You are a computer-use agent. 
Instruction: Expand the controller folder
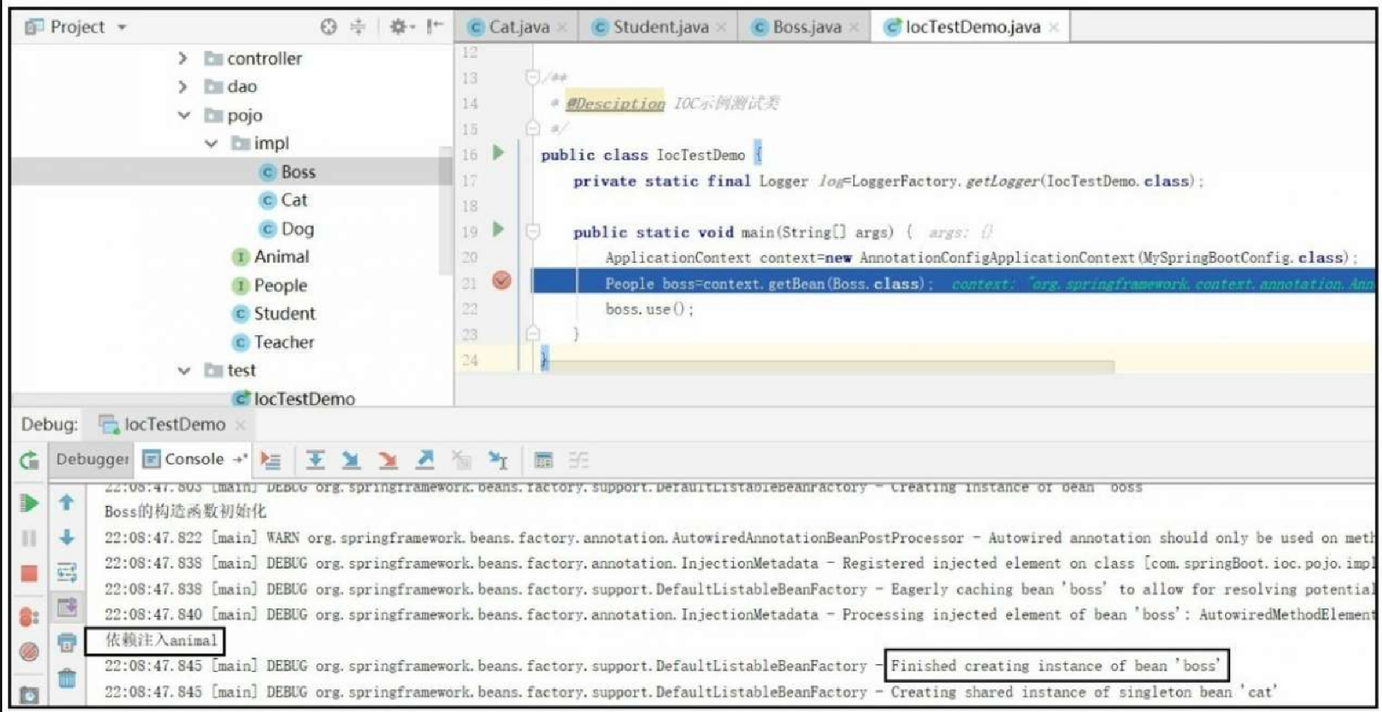[183, 58]
